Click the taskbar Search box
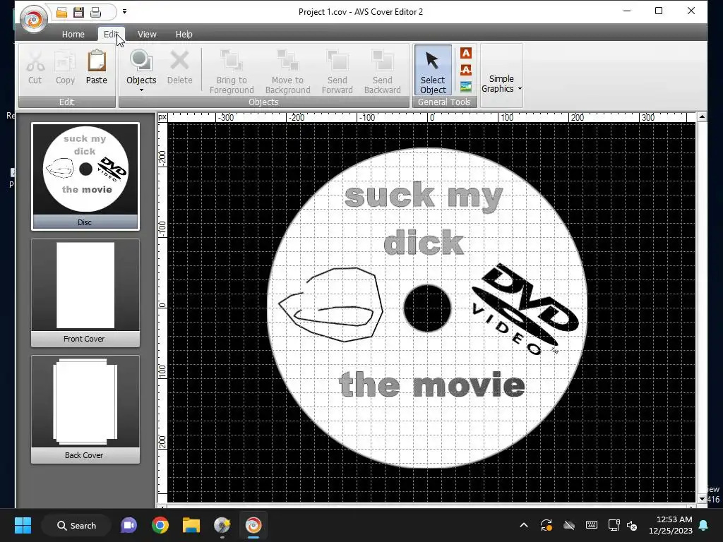 tap(76, 525)
